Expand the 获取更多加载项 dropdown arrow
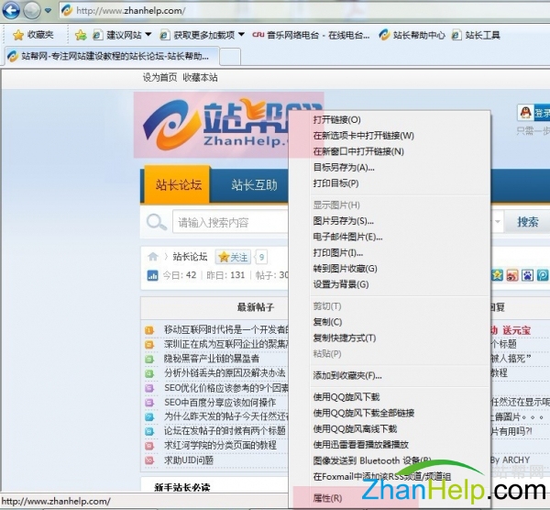Image resolution: width=550 pixels, height=510 pixels. point(241,35)
